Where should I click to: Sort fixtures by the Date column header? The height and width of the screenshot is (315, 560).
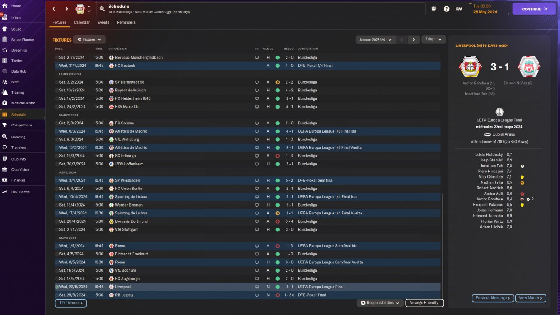(59, 49)
